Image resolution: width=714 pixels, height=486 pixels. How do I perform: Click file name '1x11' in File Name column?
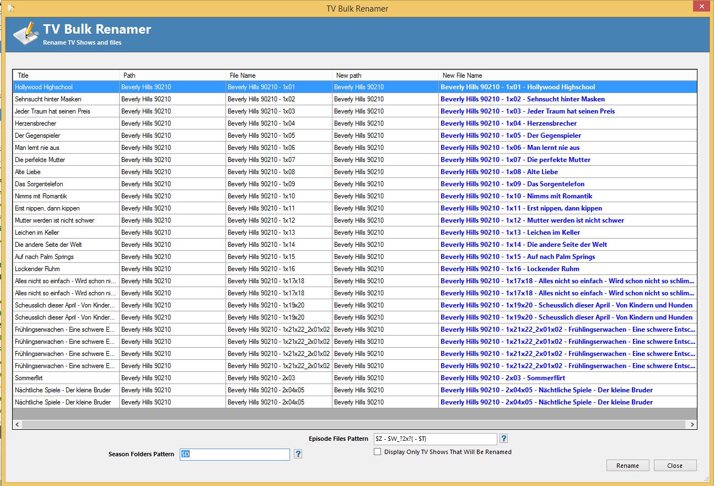pyautogui.click(x=279, y=208)
